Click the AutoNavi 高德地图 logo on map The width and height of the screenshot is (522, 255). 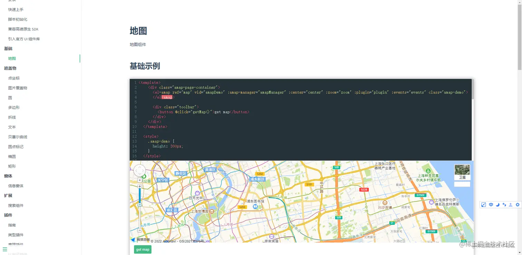(x=140, y=240)
